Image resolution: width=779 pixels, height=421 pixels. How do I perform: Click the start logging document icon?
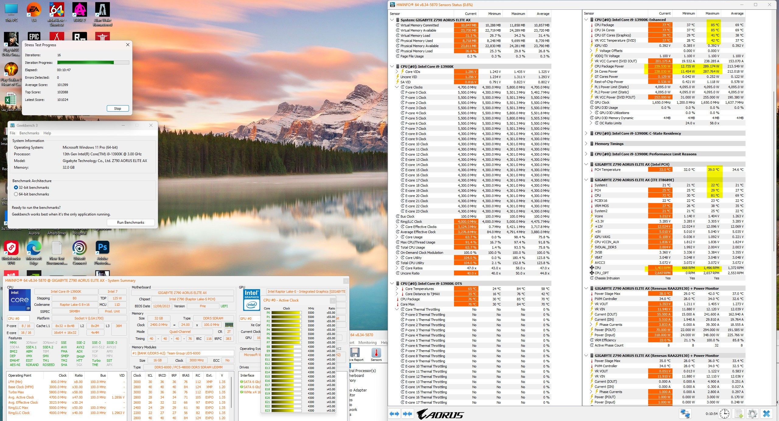(739, 414)
